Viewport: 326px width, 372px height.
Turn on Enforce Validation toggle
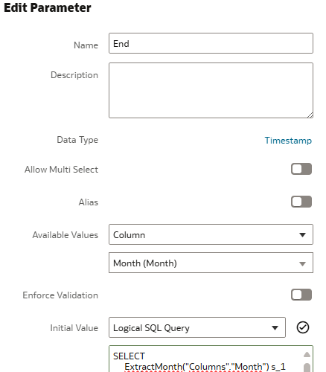[301, 295]
